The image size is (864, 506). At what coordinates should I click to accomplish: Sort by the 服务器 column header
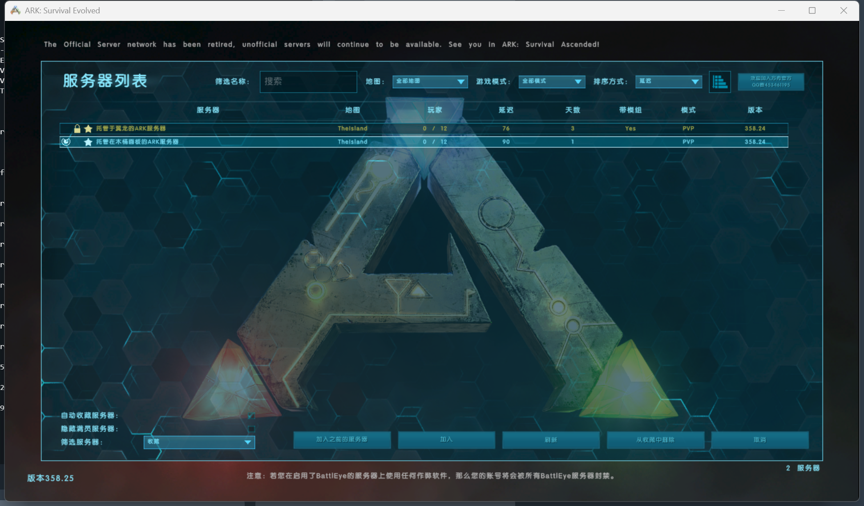(x=208, y=110)
